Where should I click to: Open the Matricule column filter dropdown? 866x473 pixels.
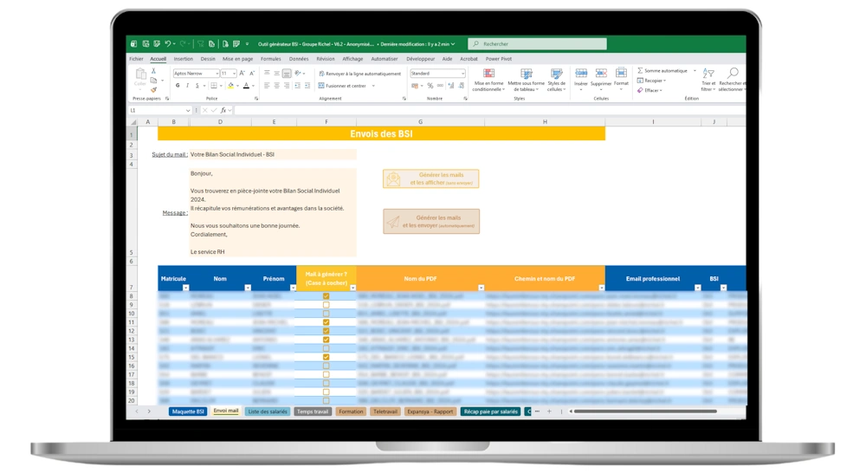tap(185, 288)
